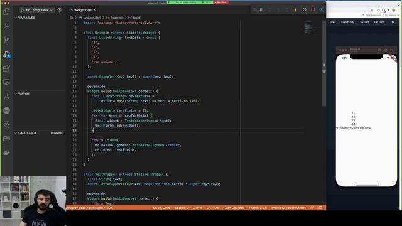Select Dart language mode in status bar
The image size is (402, 226).
coord(217,208)
